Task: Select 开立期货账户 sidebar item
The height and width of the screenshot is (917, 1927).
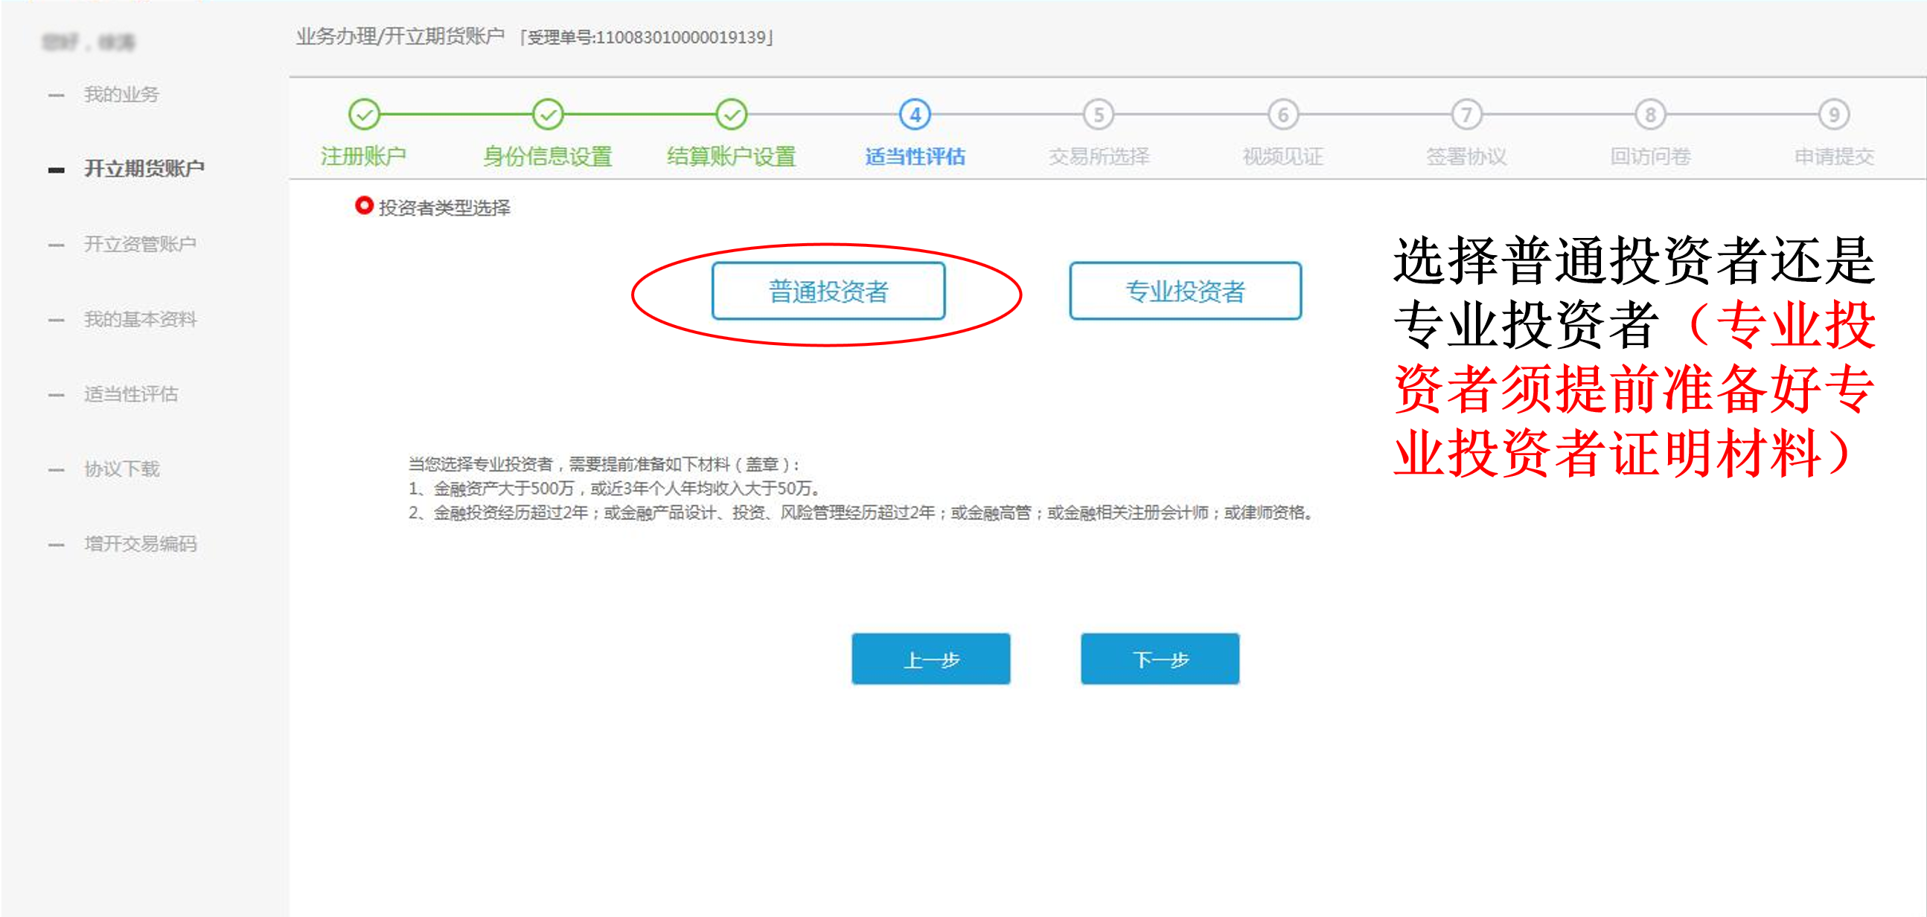Action: click(144, 169)
